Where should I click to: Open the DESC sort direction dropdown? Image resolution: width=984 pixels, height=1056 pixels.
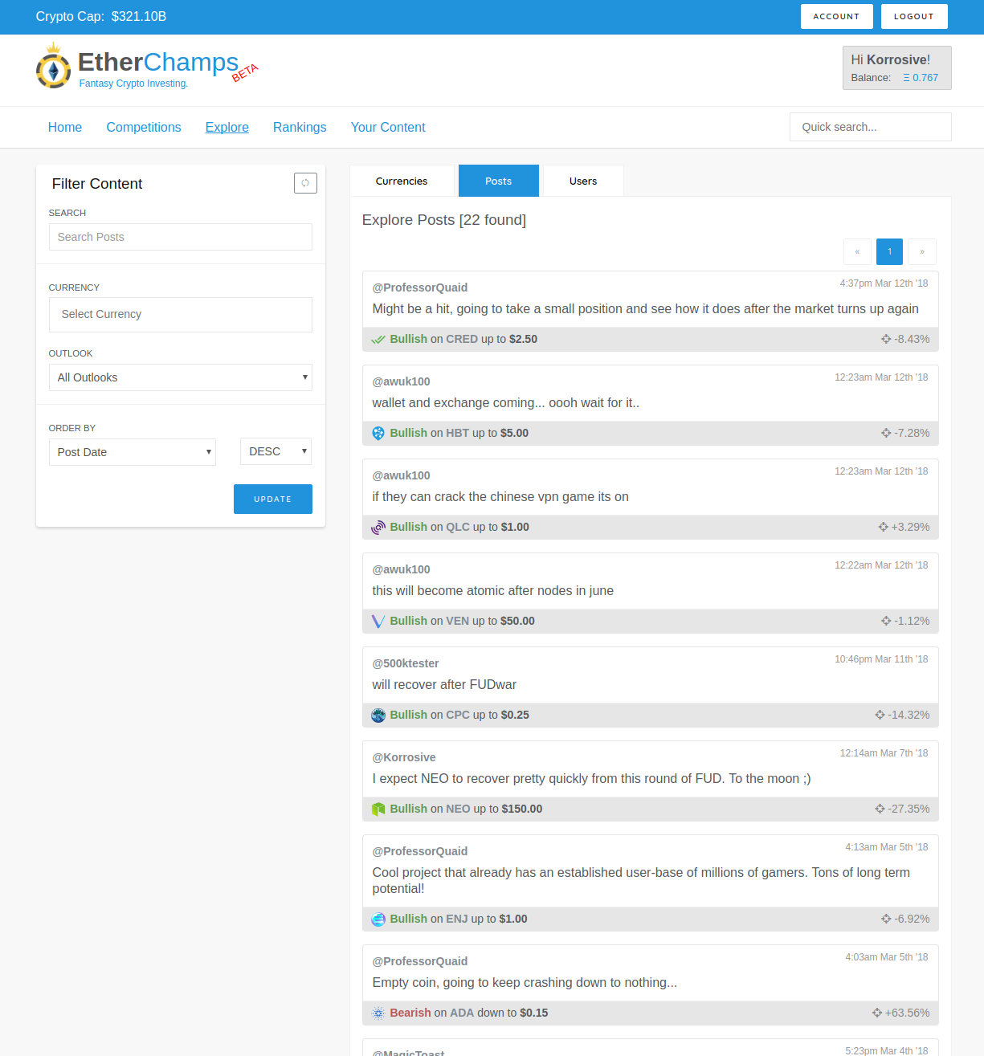[x=276, y=451]
